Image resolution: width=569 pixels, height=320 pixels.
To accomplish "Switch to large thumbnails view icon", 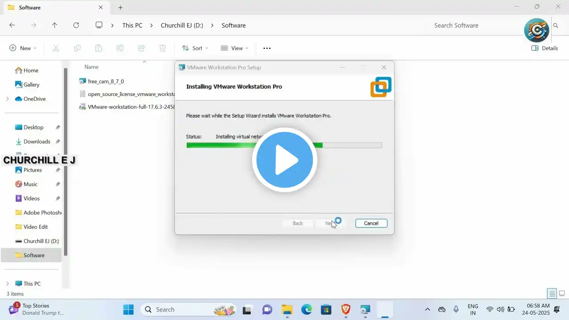I will [x=562, y=294].
